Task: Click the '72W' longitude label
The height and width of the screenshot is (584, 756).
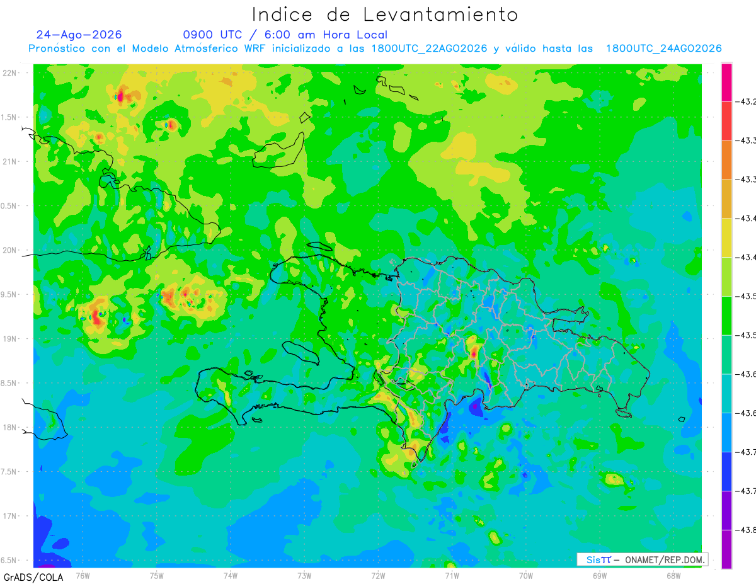Action: (x=378, y=576)
